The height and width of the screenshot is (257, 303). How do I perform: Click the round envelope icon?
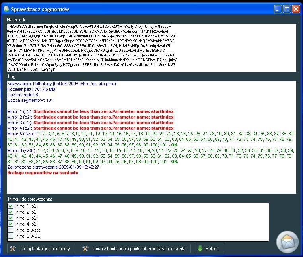(287, 242)
